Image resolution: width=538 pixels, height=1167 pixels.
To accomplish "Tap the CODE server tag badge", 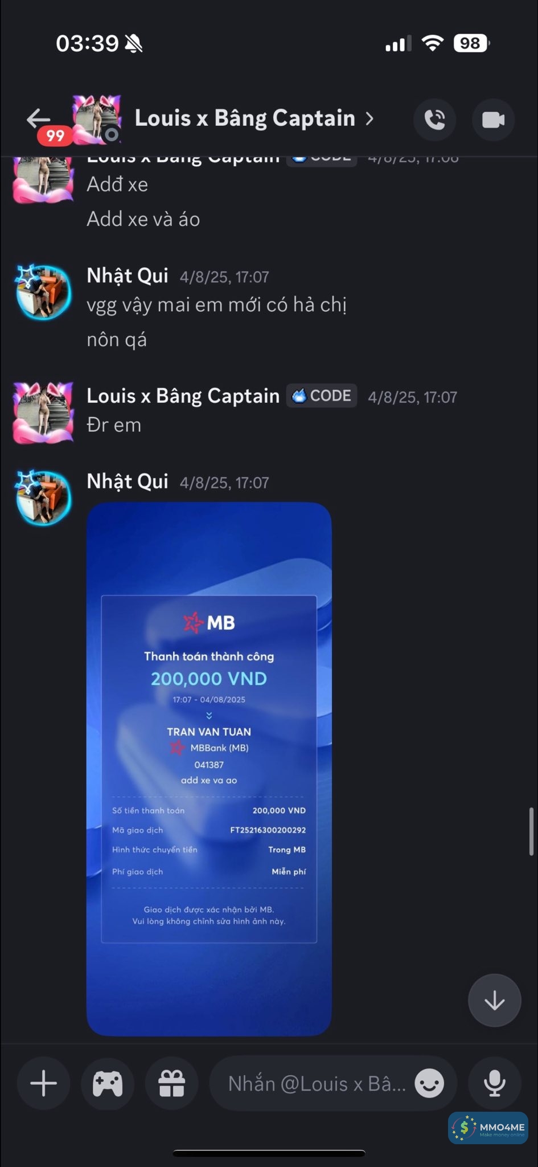I will point(322,396).
